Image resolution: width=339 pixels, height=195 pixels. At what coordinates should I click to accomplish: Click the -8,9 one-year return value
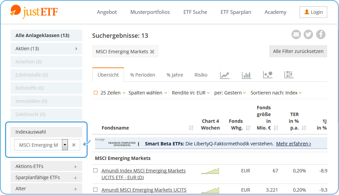[x=323, y=171]
